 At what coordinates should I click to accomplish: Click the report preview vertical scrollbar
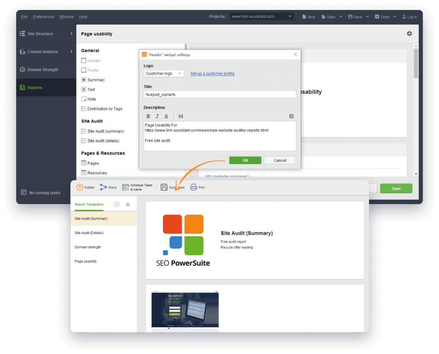(416, 63)
